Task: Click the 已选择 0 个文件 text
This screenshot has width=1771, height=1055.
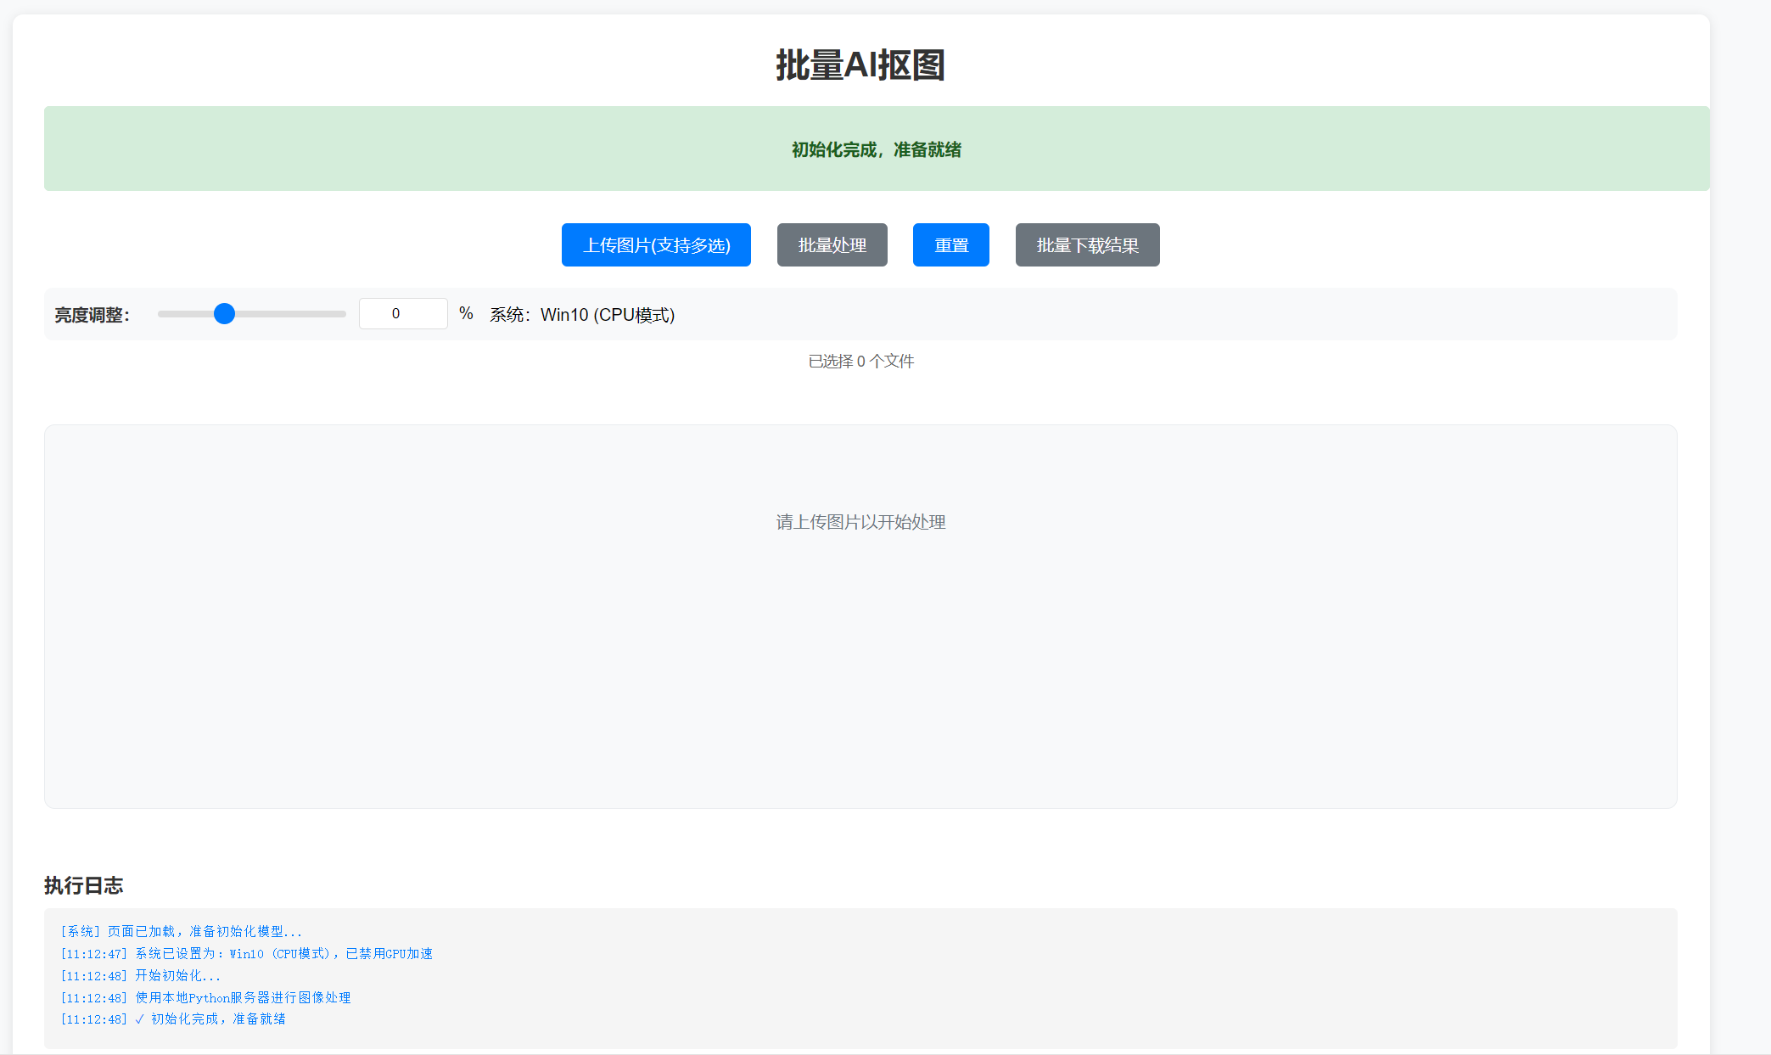Action: 860,361
